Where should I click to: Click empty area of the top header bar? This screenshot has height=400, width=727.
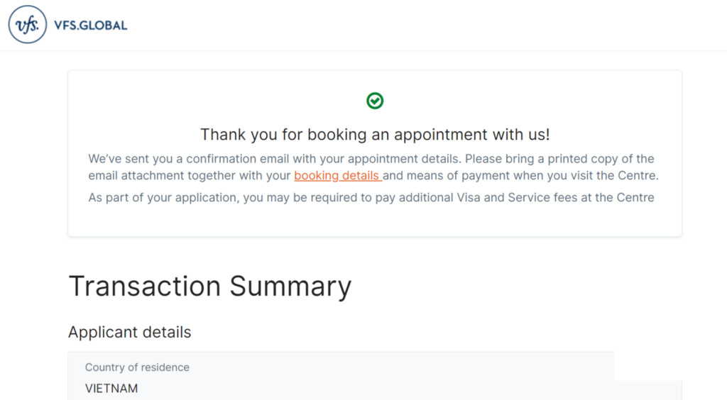pyautogui.click(x=417, y=25)
